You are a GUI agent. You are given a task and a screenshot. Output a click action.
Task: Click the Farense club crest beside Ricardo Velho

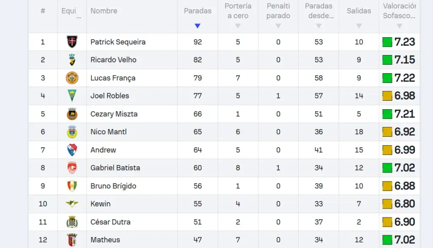(72, 60)
